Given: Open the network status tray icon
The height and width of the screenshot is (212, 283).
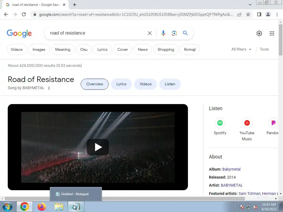Looking at the screenshot, I should point(248,207).
